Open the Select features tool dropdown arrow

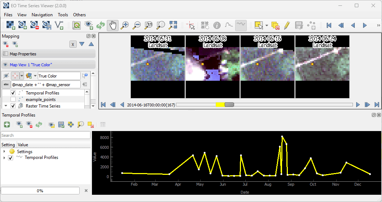[267, 25]
